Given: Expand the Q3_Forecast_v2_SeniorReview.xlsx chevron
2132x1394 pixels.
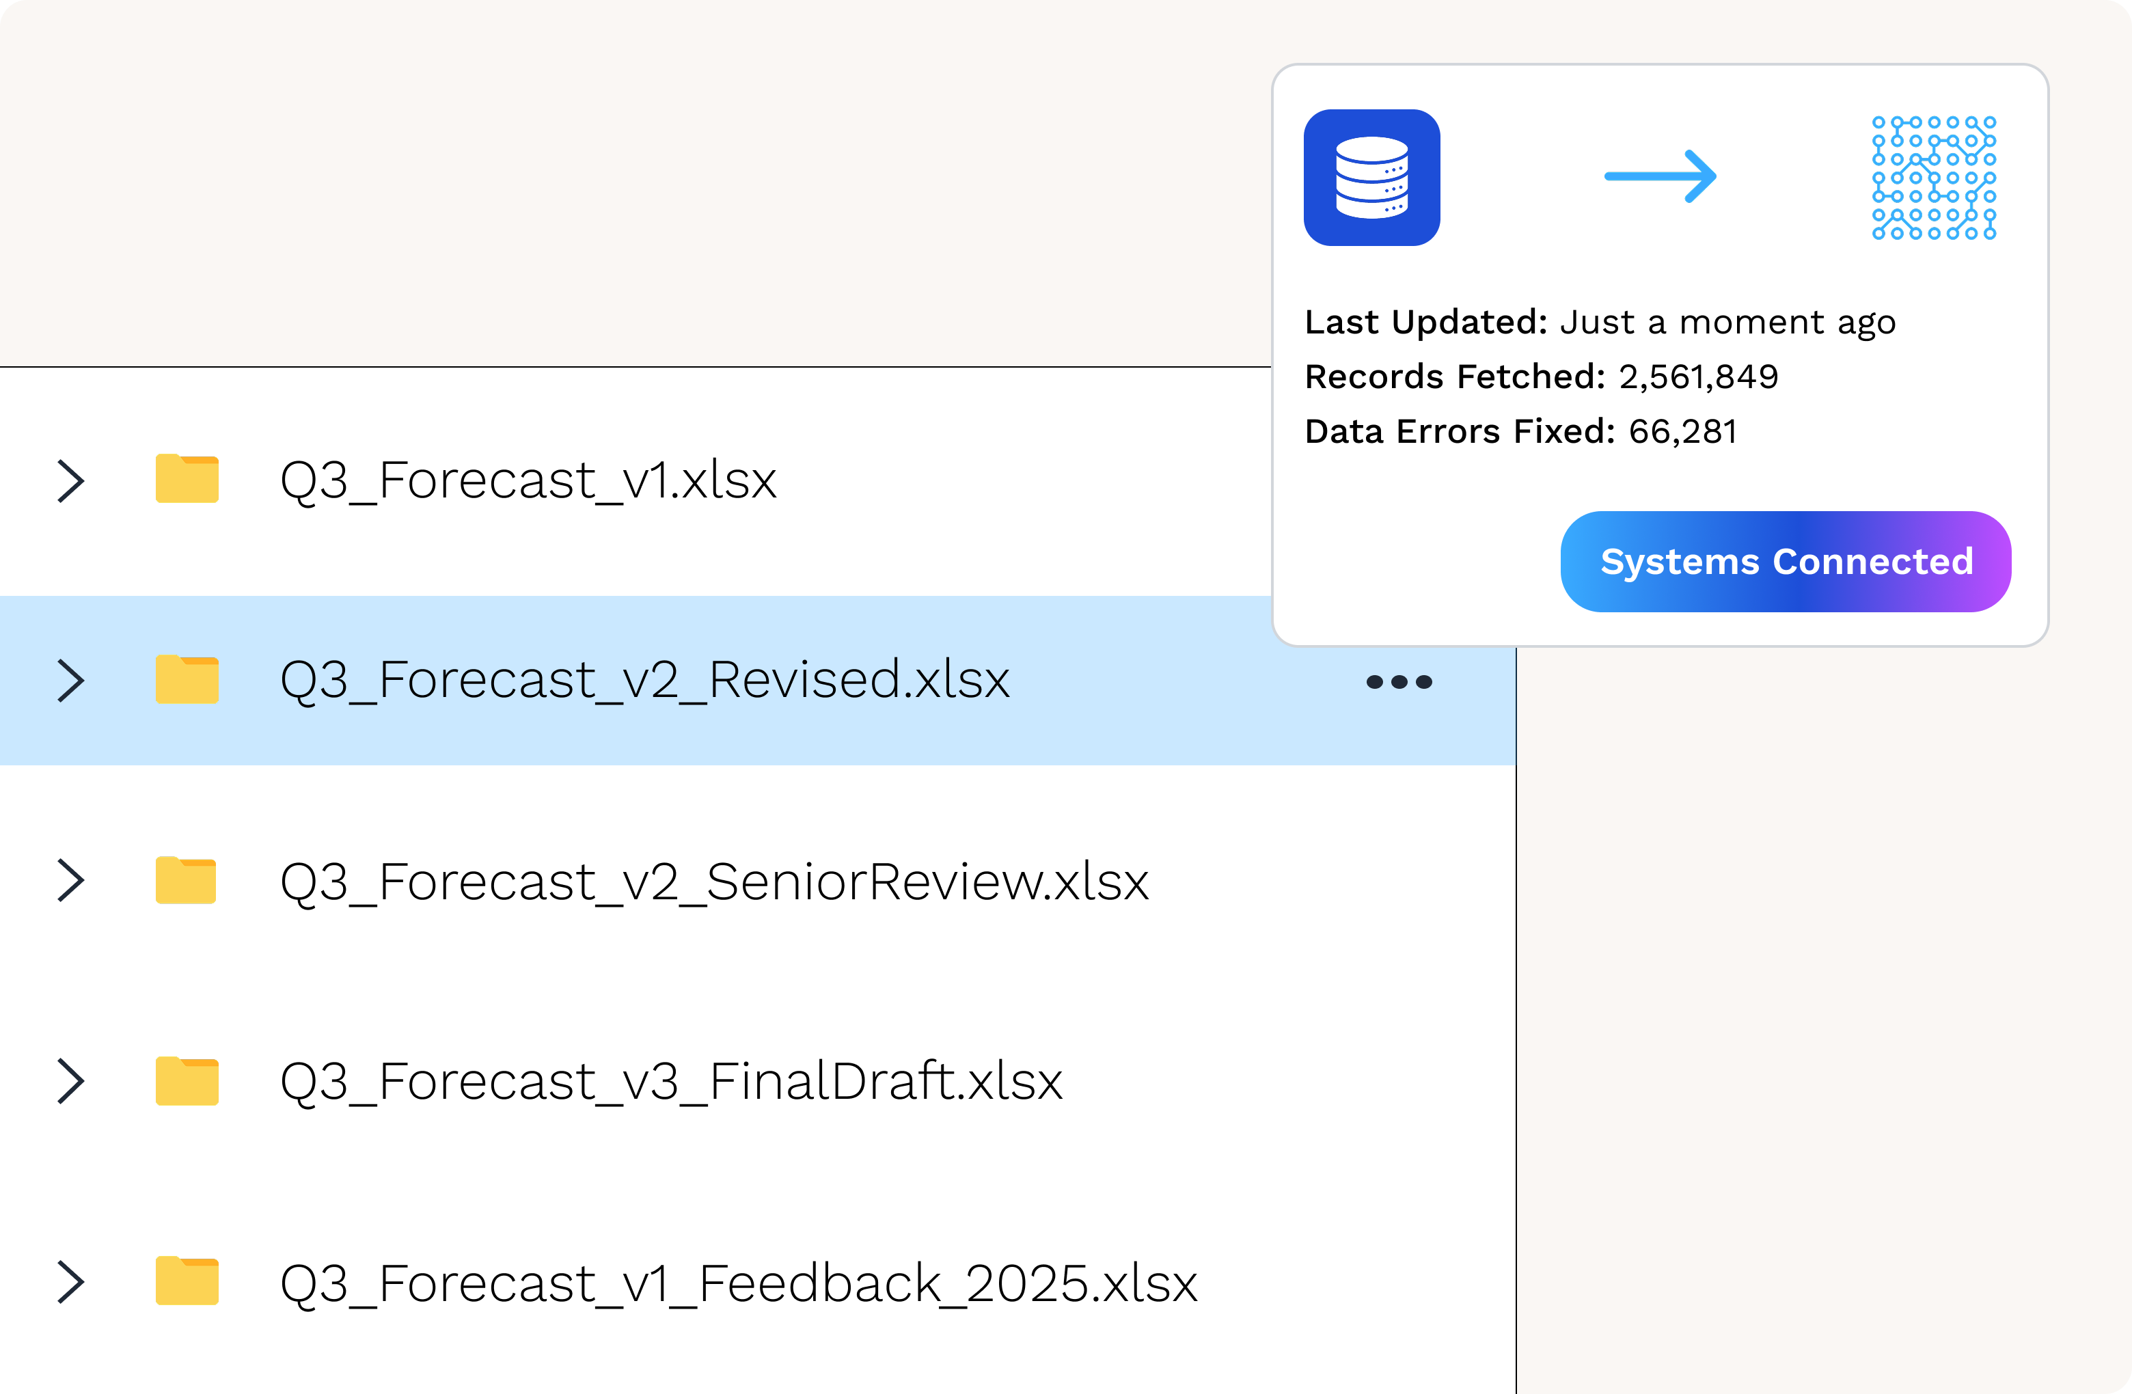Looking at the screenshot, I should (71, 881).
